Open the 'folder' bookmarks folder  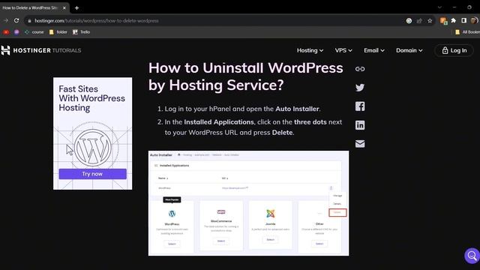[58, 31]
